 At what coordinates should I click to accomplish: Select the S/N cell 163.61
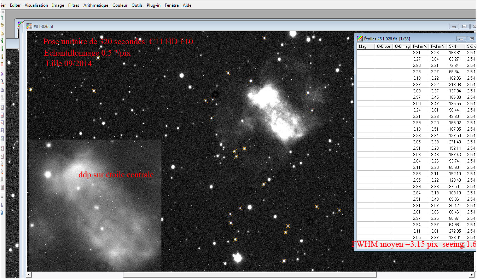[457, 53]
